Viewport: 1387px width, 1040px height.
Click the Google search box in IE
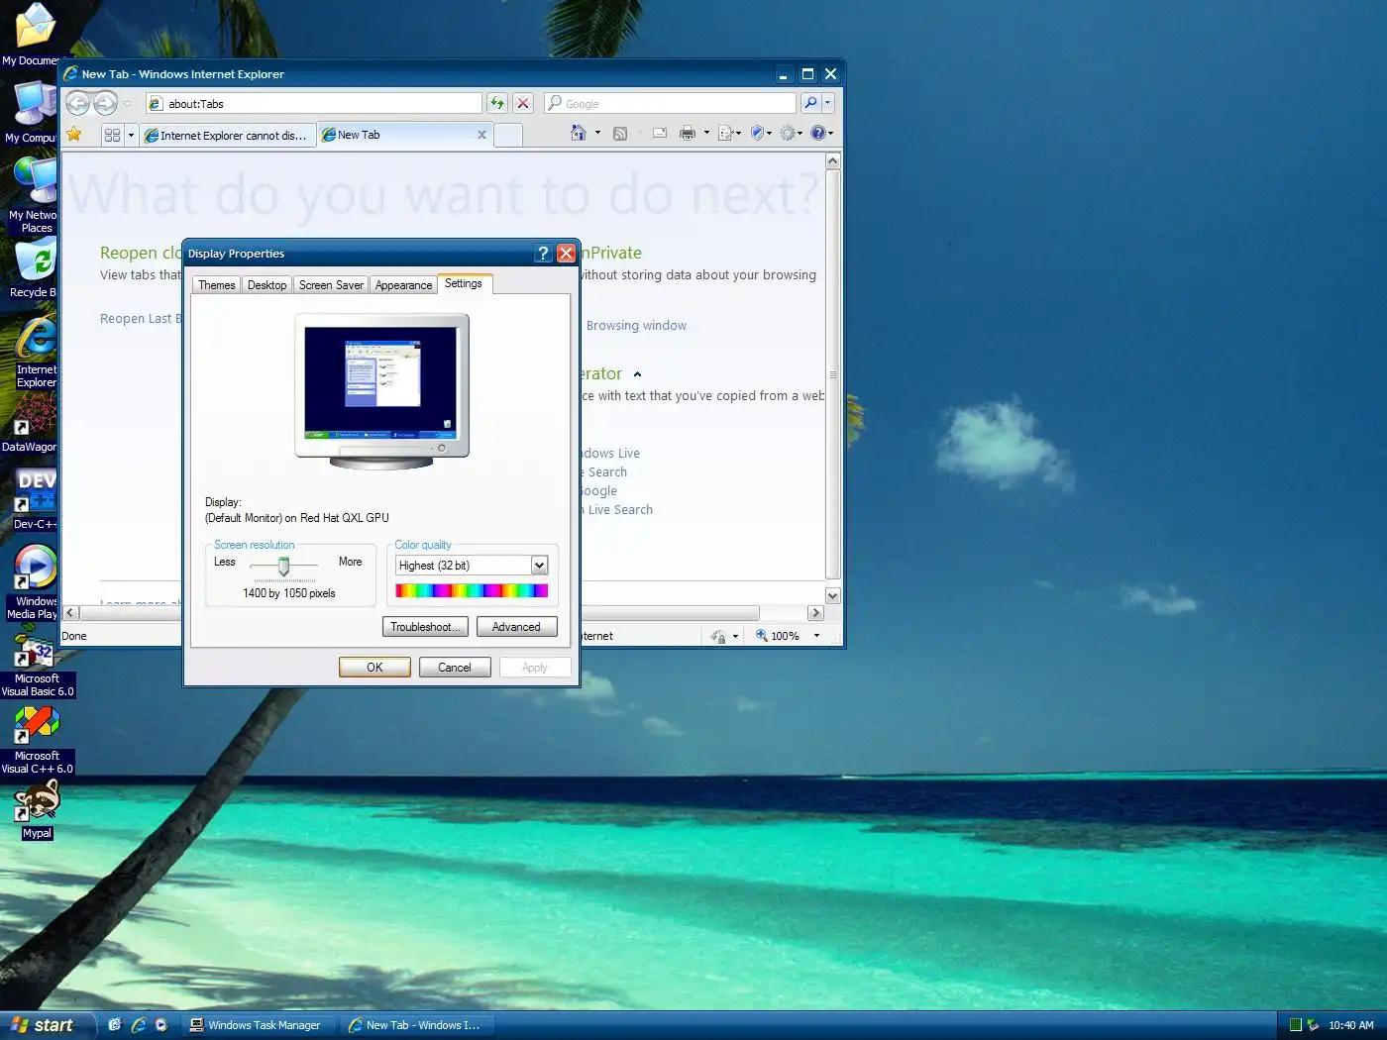[671, 103]
